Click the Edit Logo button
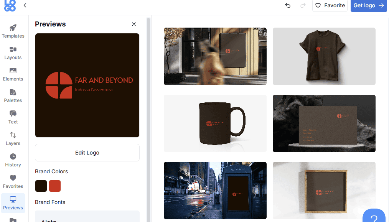 pyautogui.click(x=87, y=153)
